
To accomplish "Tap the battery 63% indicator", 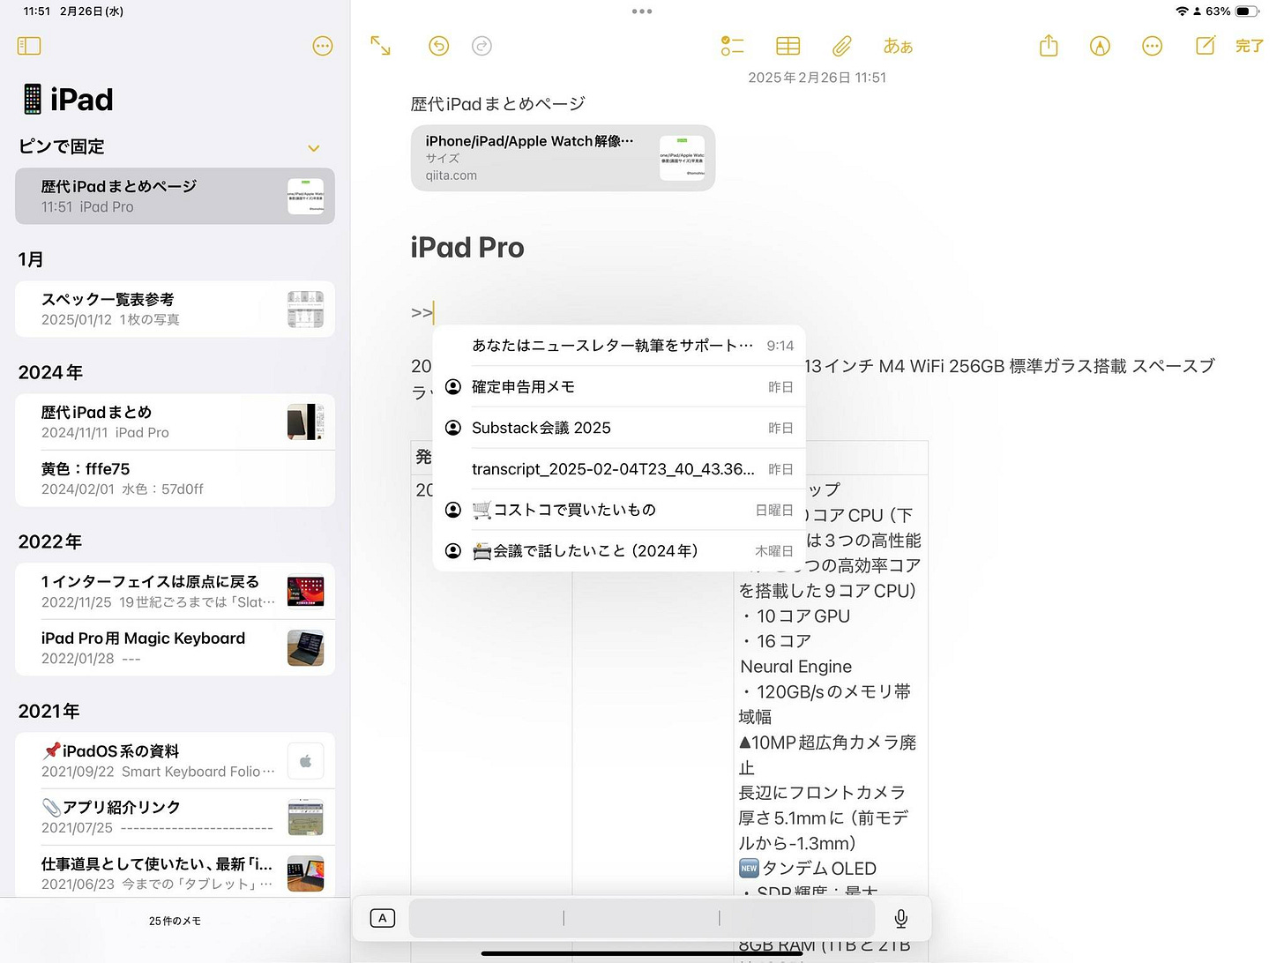I will point(1232,11).
